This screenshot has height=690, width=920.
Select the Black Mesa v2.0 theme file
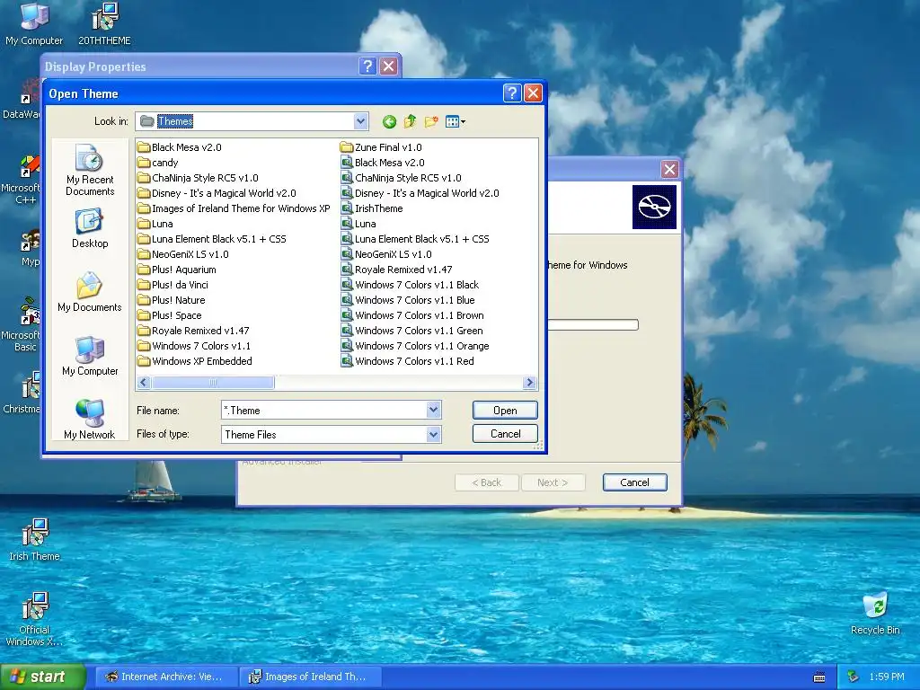[x=383, y=163]
